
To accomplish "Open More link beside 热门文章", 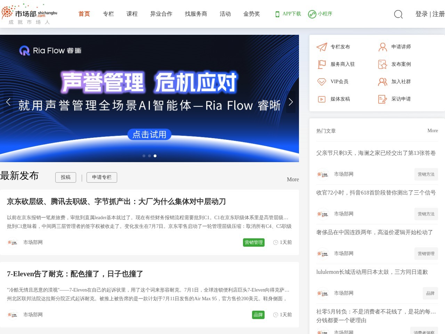I will (432, 131).
